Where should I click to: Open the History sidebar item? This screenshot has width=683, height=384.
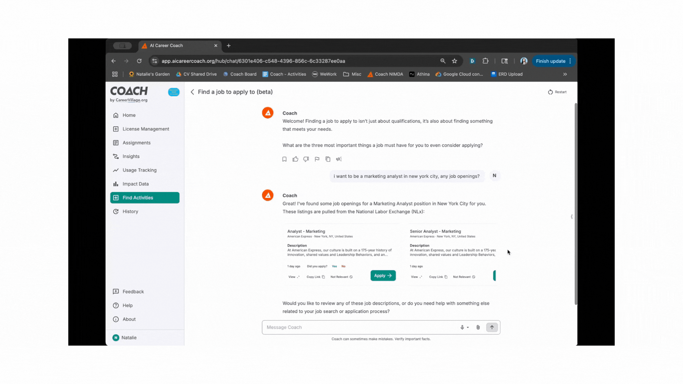coord(130,212)
